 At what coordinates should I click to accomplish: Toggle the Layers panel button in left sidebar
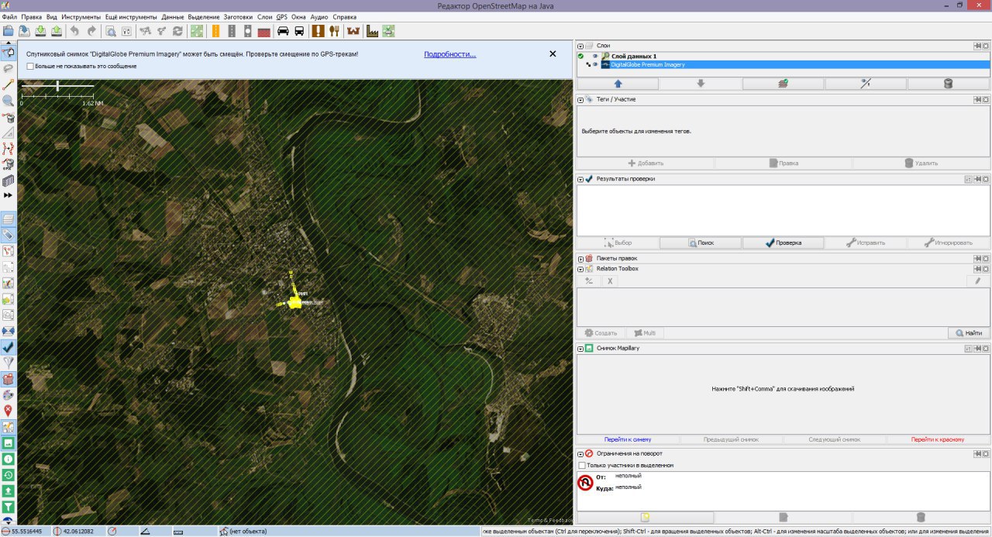coord(9,219)
